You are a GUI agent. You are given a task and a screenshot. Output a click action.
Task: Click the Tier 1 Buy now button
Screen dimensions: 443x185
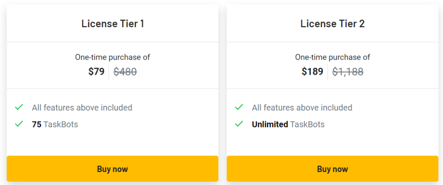click(112, 169)
